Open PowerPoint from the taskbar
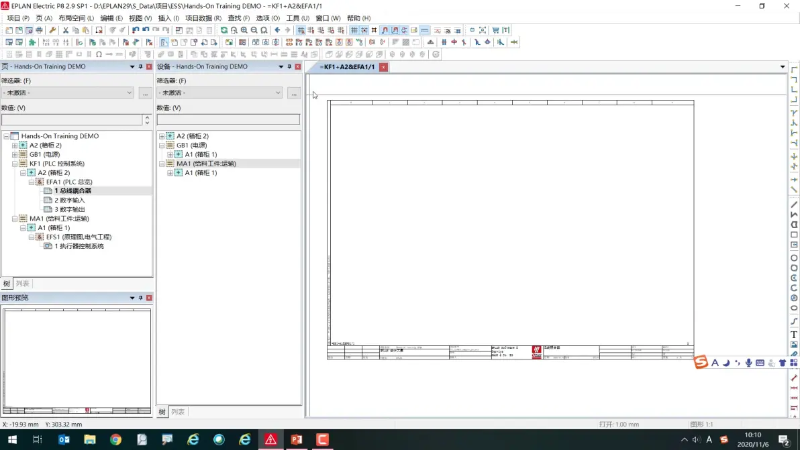 click(297, 439)
